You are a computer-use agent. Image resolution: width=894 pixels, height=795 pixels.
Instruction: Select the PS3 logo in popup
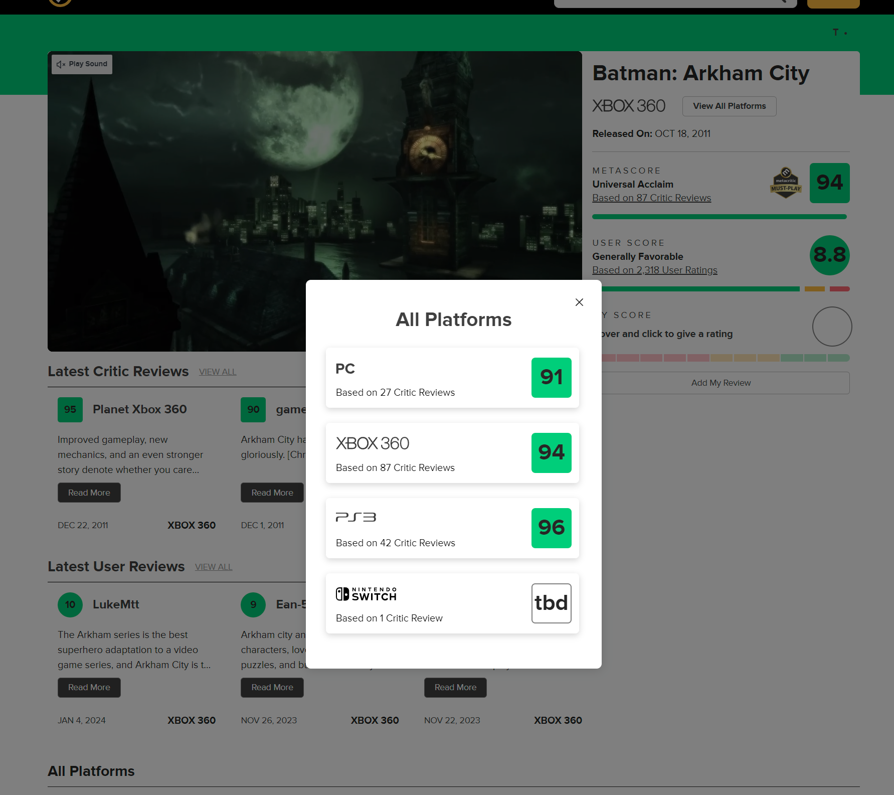tap(355, 517)
